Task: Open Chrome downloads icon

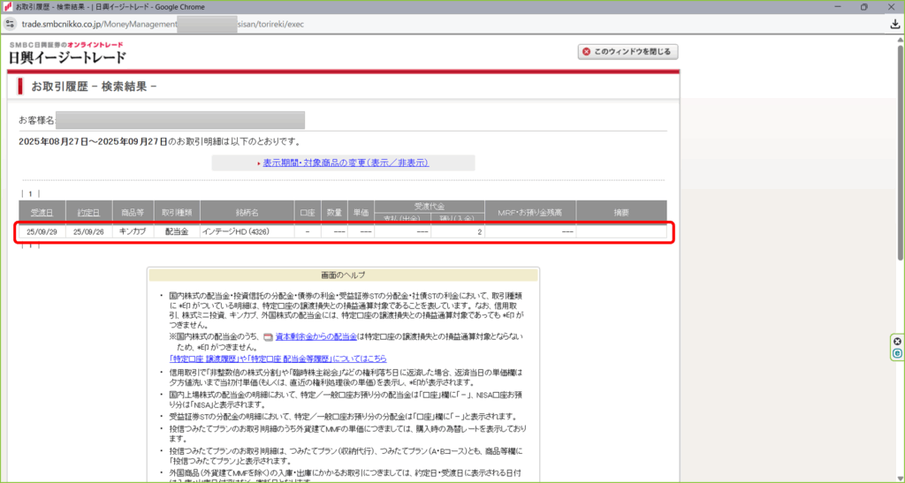Action: (x=894, y=24)
